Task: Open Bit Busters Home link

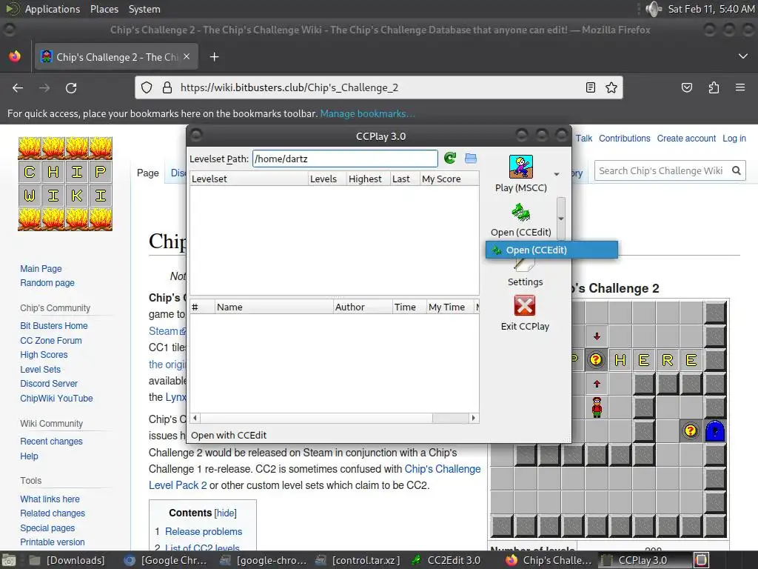Action: pos(53,326)
